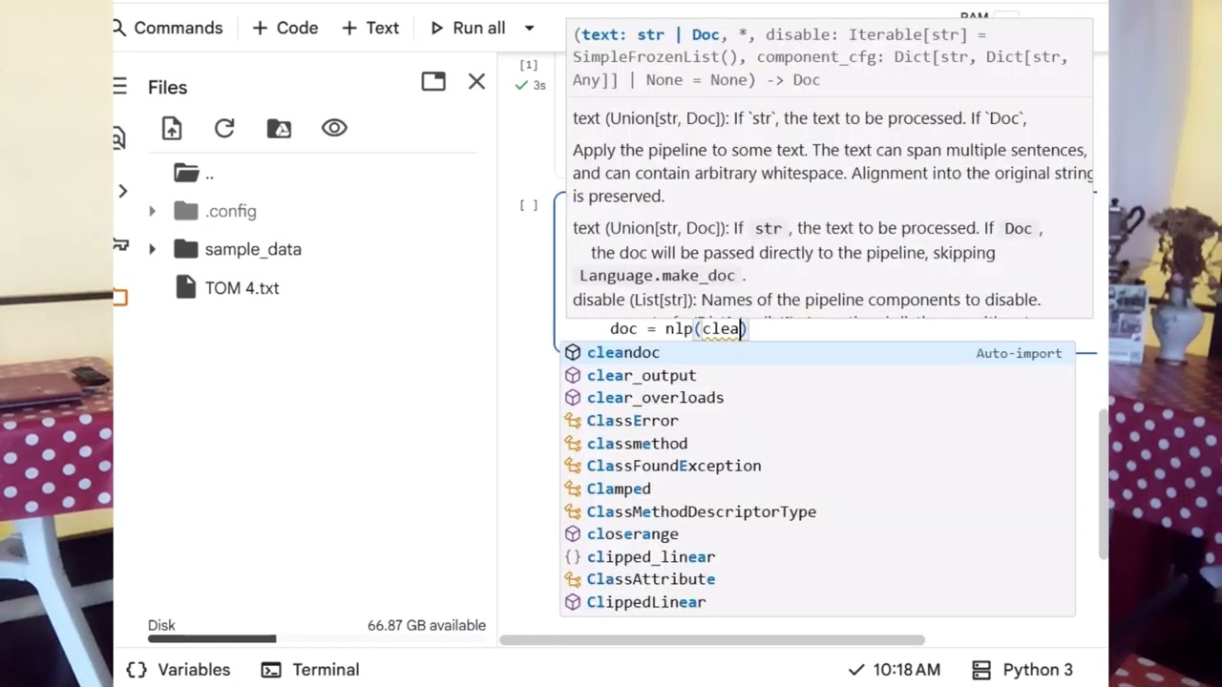
Task: Click the Run all button
Action: coord(468,29)
